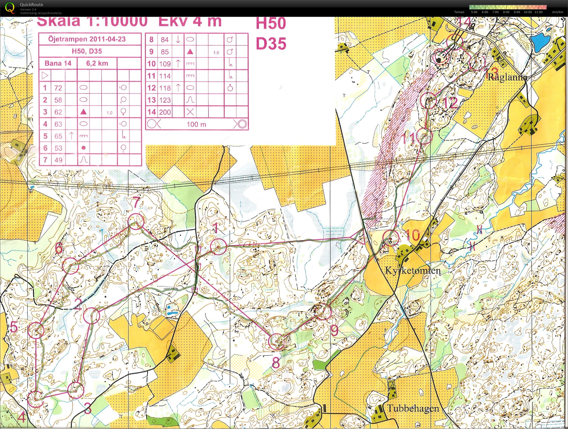The image size is (568, 429).
Task: Click control code 72 in description table
Action: pos(58,88)
